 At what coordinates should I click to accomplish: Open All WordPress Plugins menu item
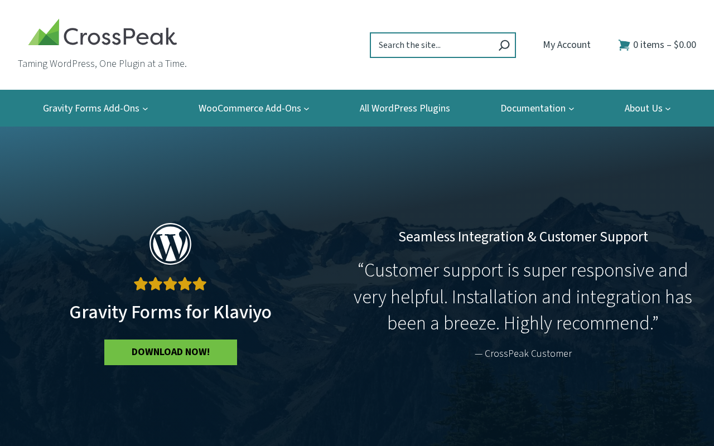click(x=405, y=108)
